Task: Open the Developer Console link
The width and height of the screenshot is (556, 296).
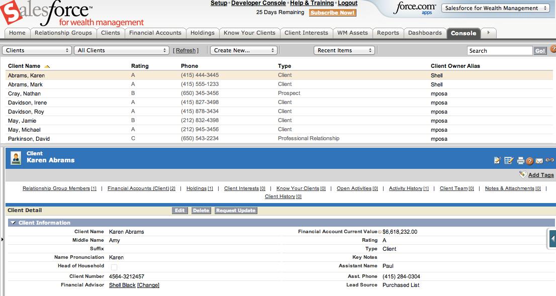Action: pyautogui.click(x=258, y=3)
